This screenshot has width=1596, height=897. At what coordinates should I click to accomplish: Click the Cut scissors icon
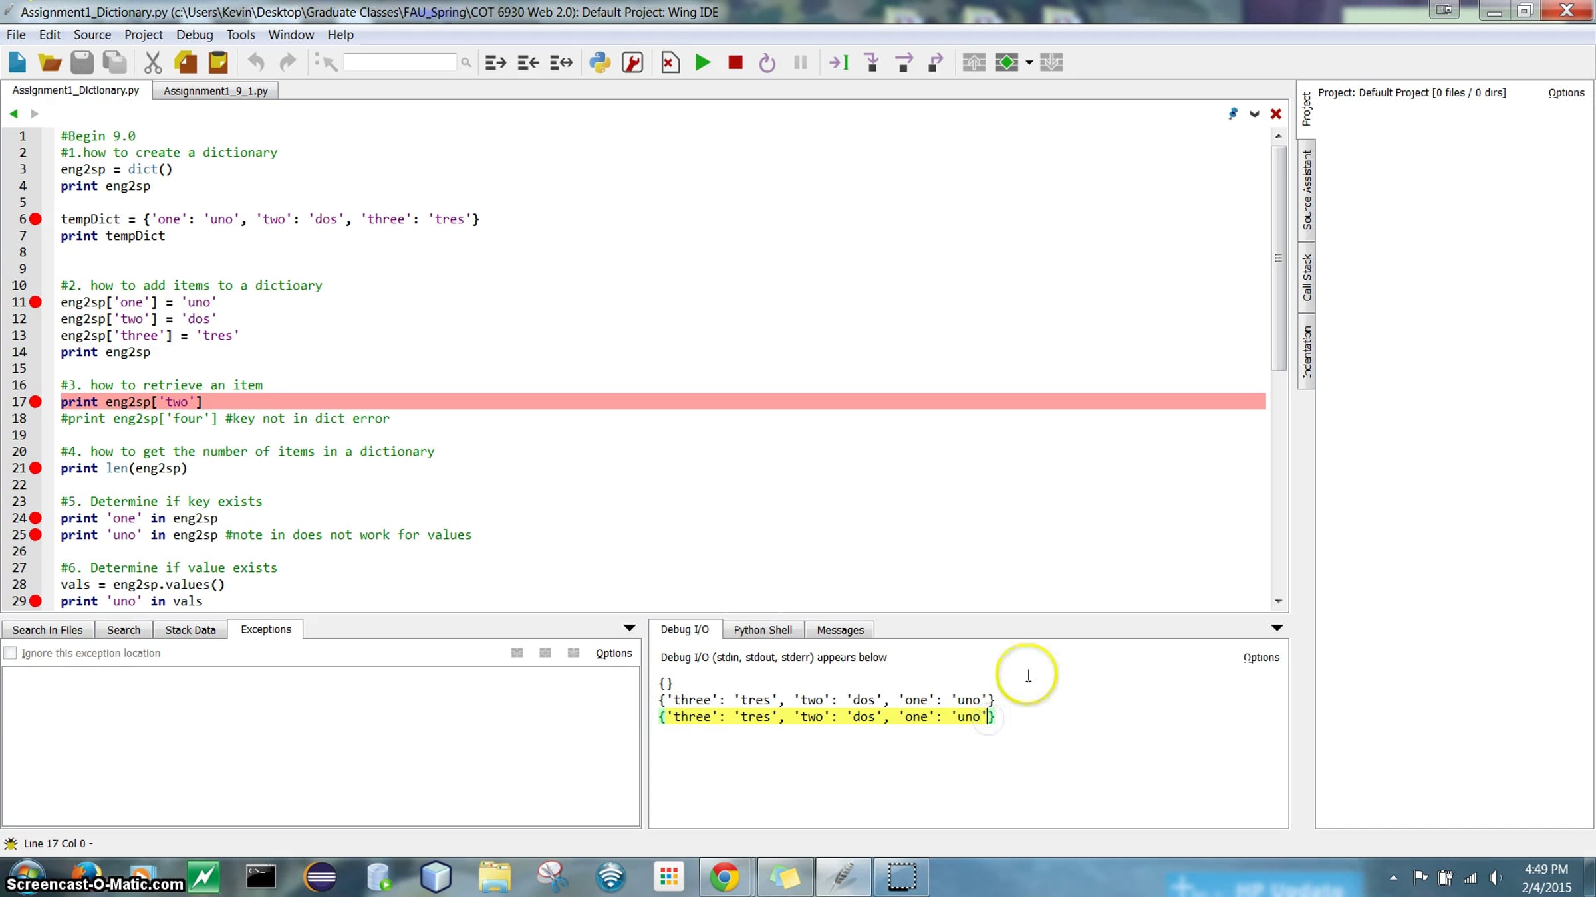click(x=152, y=62)
